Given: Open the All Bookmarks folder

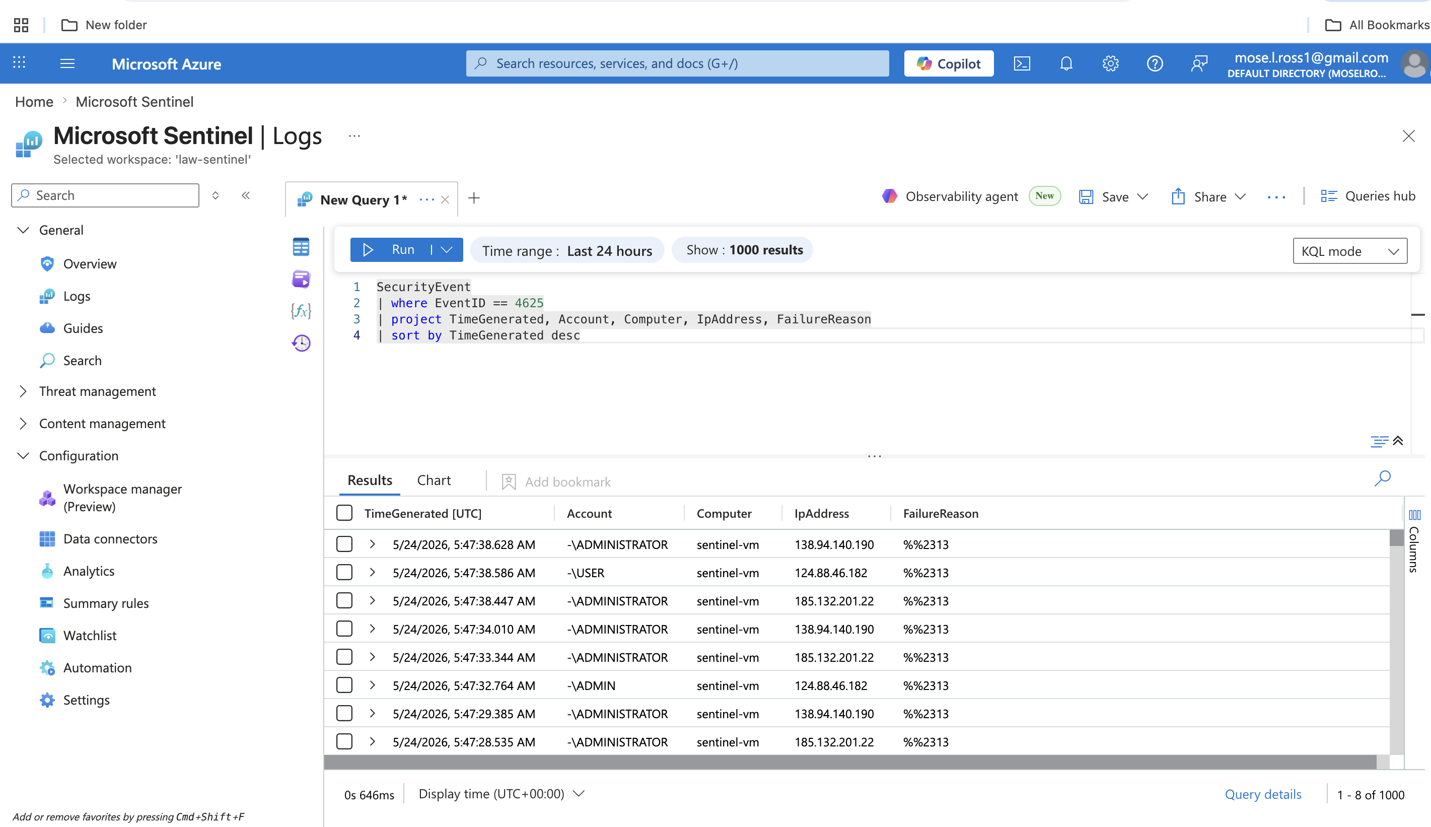Looking at the screenshot, I should point(1377,25).
